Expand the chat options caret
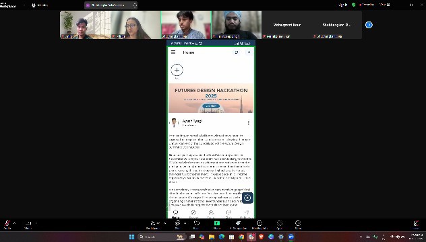426x242 pixels. click(x=185, y=223)
